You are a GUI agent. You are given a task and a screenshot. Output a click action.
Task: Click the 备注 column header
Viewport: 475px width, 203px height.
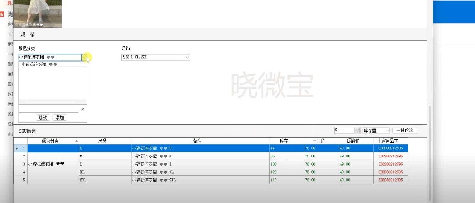tap(199, 141)
